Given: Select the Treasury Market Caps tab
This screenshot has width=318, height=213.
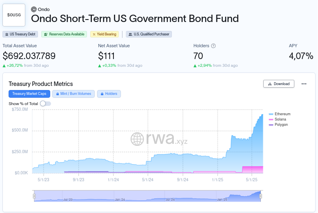Looking at the screenshot, I should (29, 94).
